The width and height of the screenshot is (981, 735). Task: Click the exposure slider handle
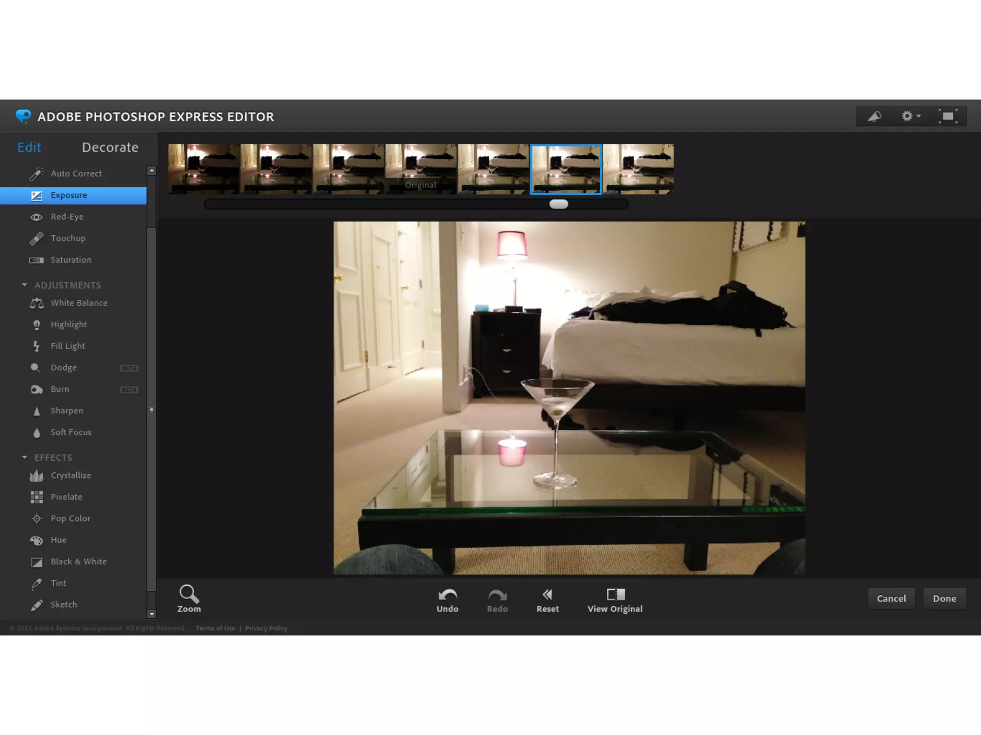(x=559, y=204)
